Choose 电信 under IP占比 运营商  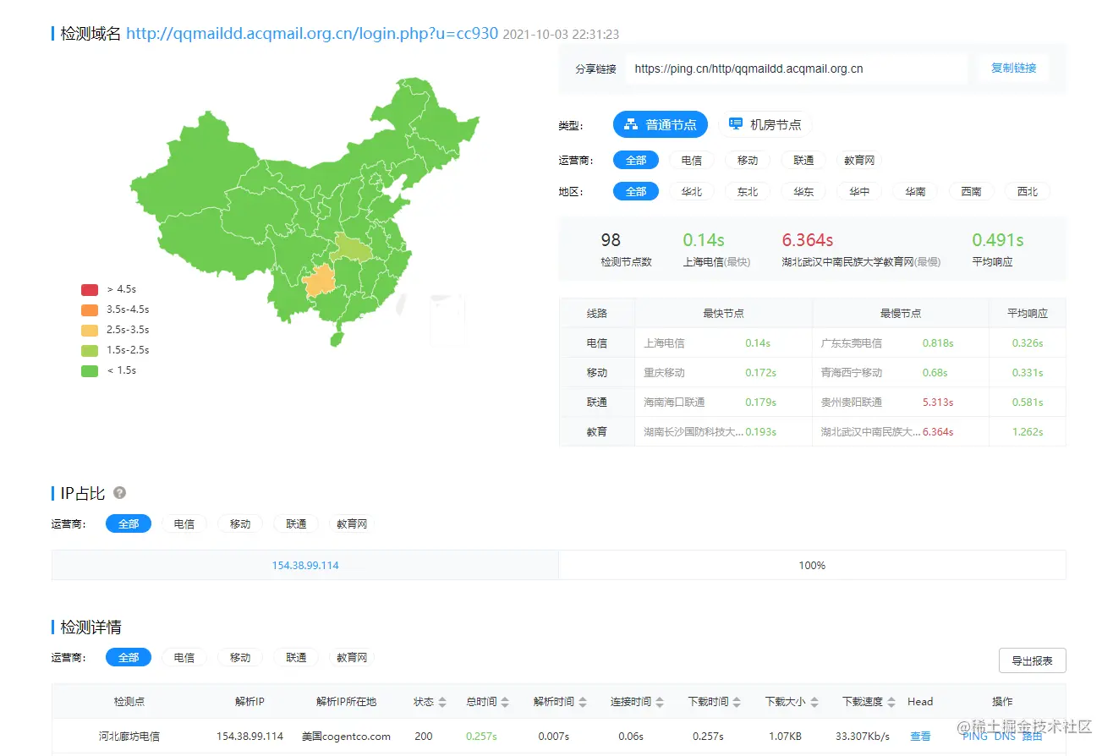click(x=184, y=523)
